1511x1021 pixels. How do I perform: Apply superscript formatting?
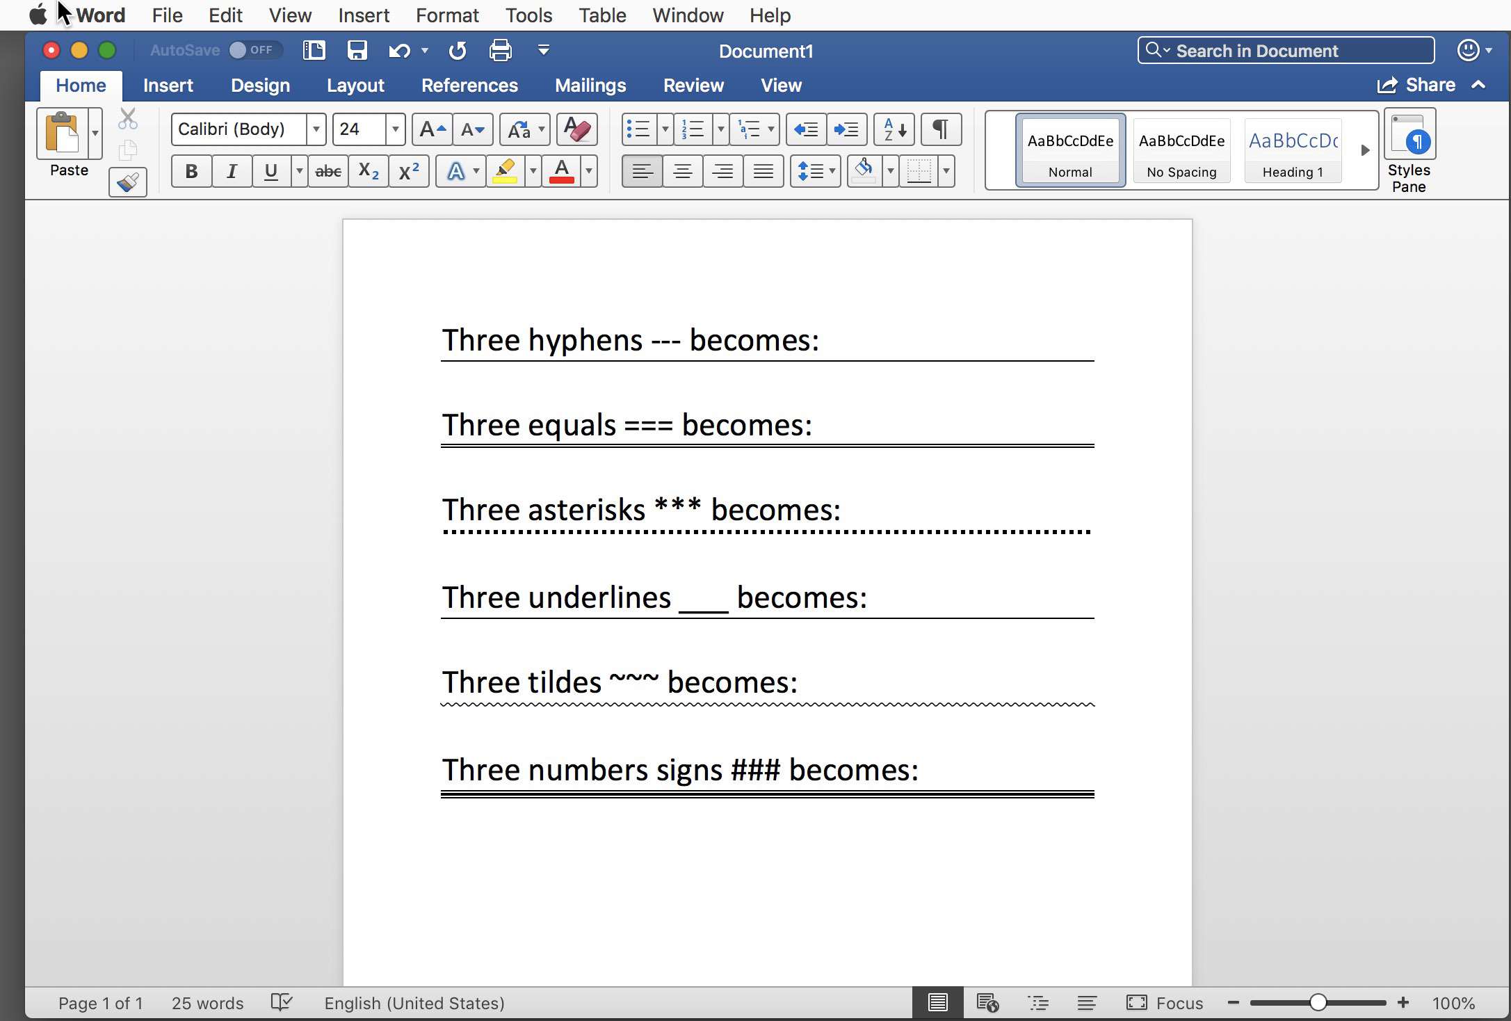point(409,171)
